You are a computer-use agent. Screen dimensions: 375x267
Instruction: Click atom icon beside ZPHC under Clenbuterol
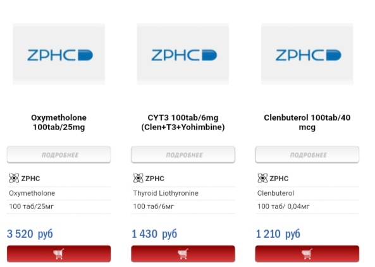pyautogui.click(x=262, y=178)
